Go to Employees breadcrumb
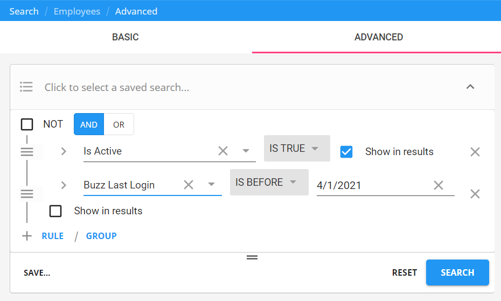 pyautogui.click(x=77, y=11)
